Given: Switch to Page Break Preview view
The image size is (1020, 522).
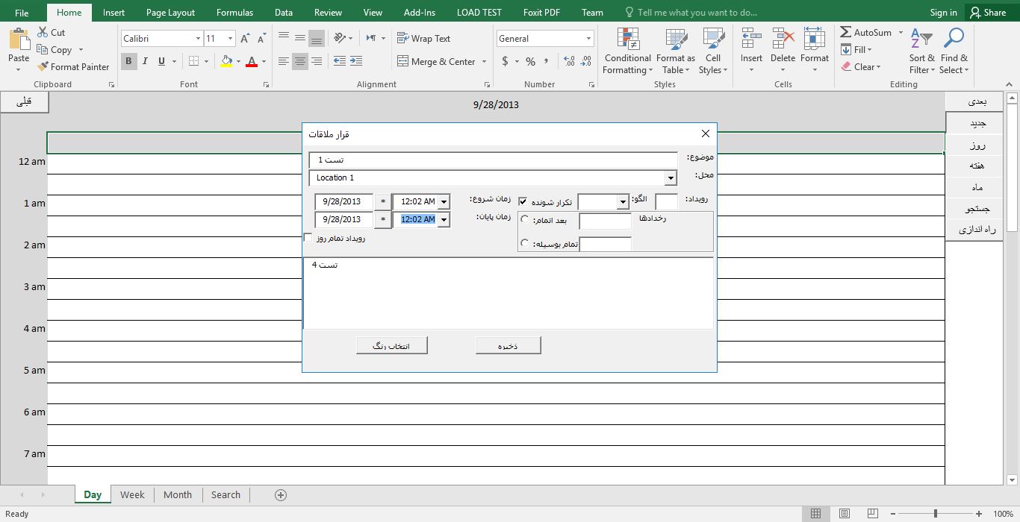Looking at the screenshot, I should click(873, 514).
